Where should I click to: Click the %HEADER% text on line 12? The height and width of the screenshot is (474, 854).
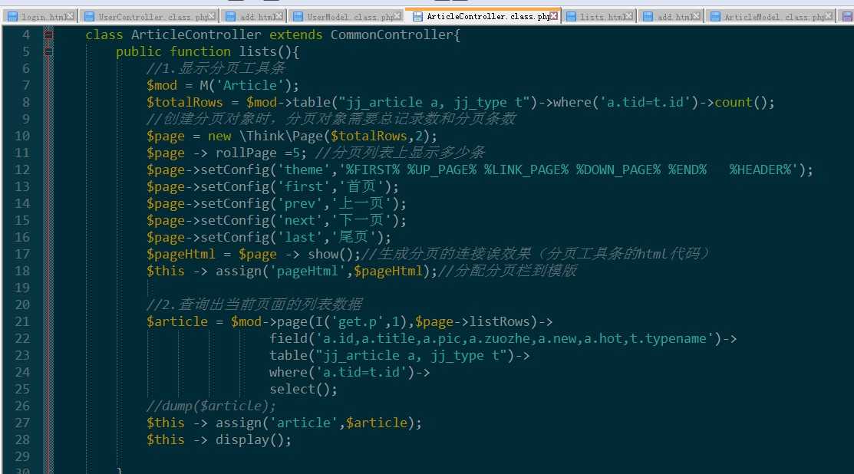(760, 170)
